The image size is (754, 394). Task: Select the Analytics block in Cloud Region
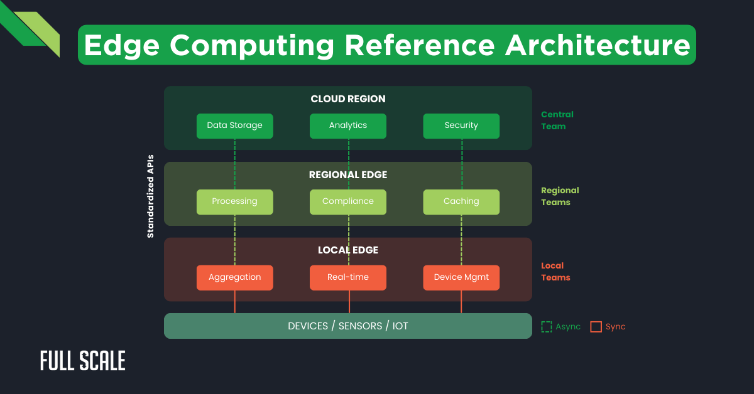click(348, 125)
